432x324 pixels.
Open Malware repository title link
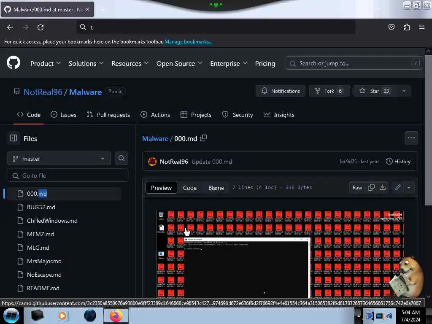click(x=85, y=92)
